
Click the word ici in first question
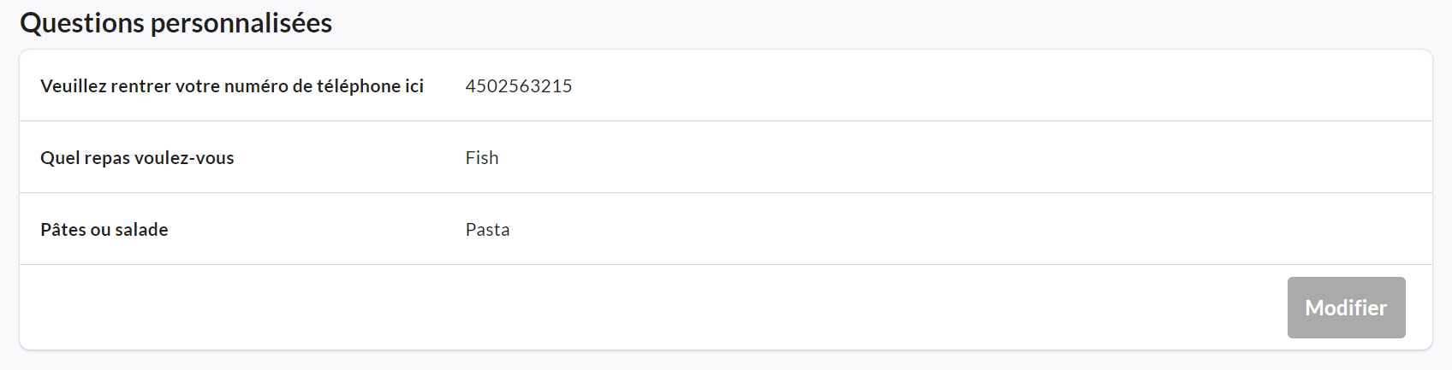[414, 86]
